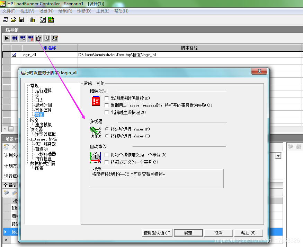Check fail open transactions on lr_error_message
Image resolution: width=303 pixels, height=247 pixels.
(106, 105)
